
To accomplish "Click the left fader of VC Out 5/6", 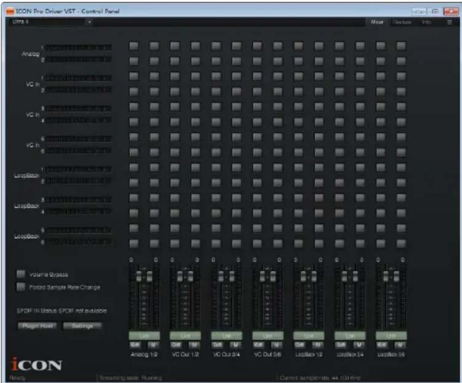I will point(262,277).
